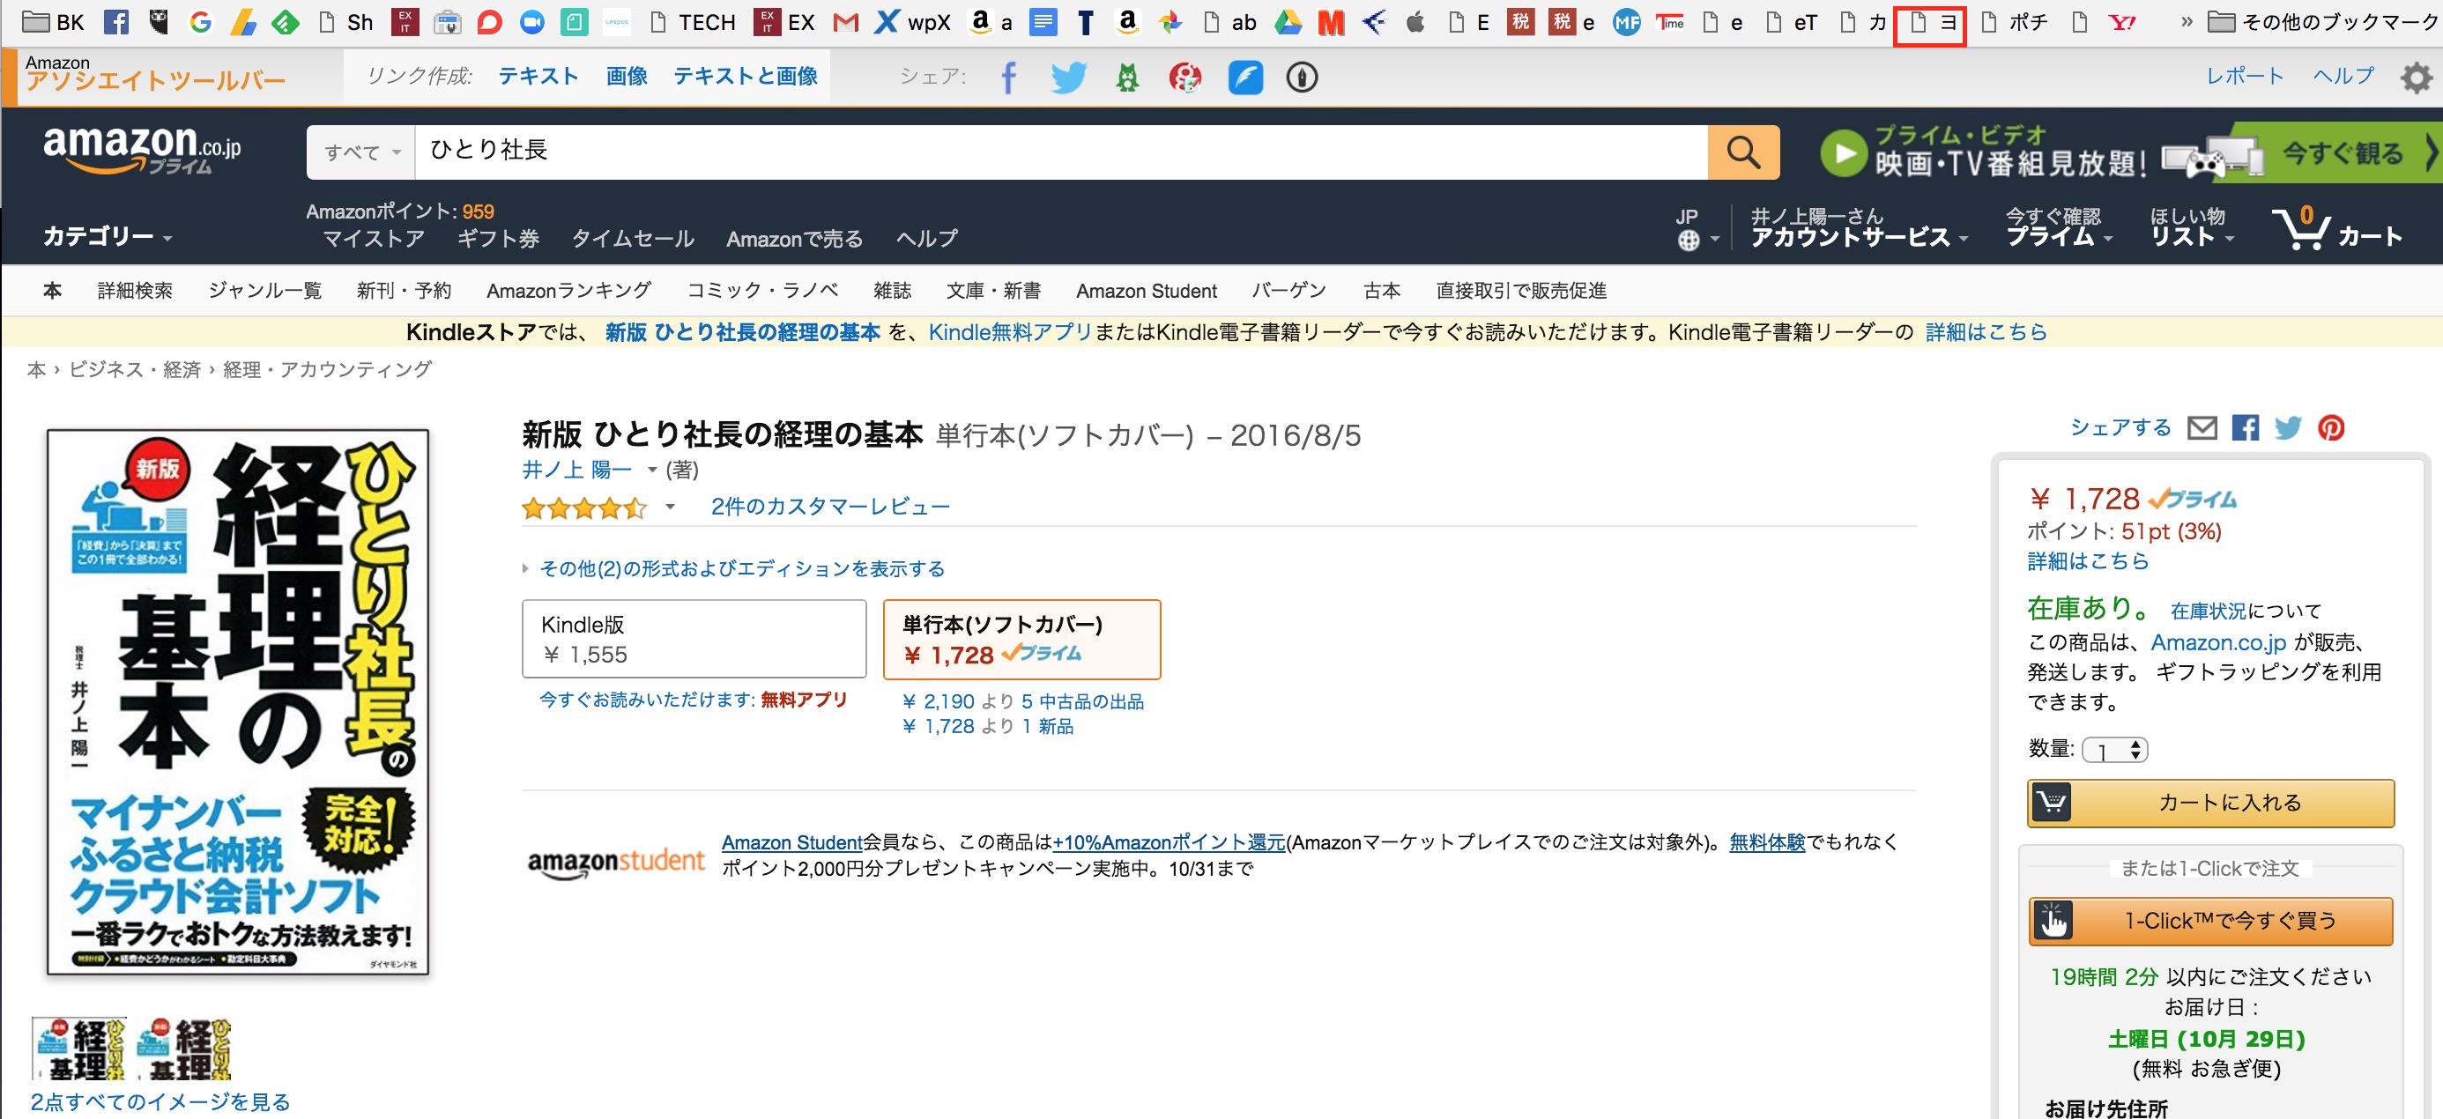Select the 単行本(ソフトカバー) format option
Screen dimensions: 2443x1119
click(1021, 638)
